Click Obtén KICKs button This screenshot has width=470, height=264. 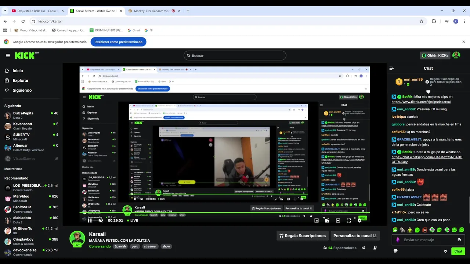pos(435,55)
